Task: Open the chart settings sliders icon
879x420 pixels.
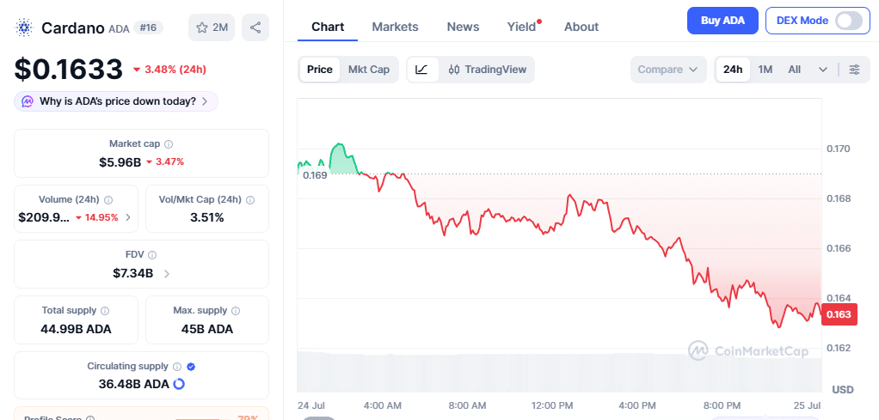Action: 854,70
